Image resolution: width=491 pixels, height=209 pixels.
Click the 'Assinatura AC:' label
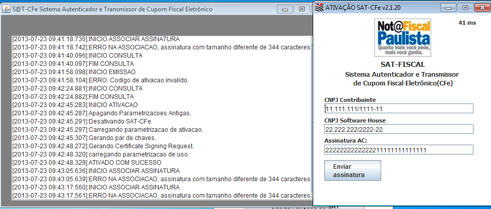(x=346, y=141)
